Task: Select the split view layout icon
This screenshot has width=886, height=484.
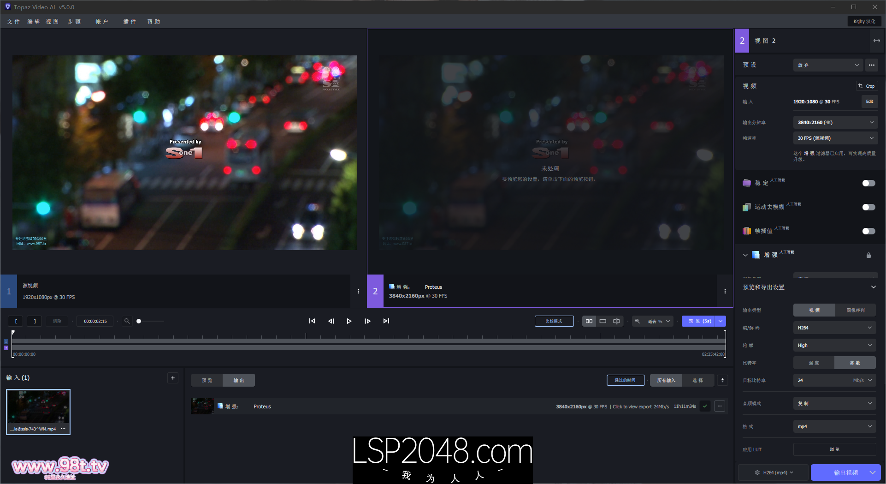Action: pyautogui.click(x=616, y=321)
